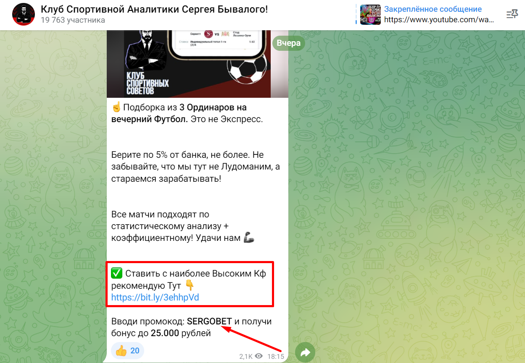Open the channel avatar in the header
This screenshot has width=525, height=363.
24,15
